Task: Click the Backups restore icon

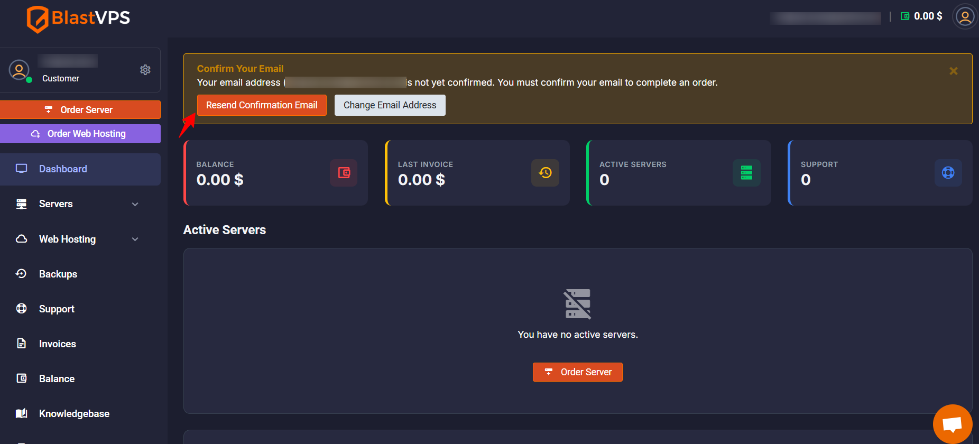Action: point(22,273)
